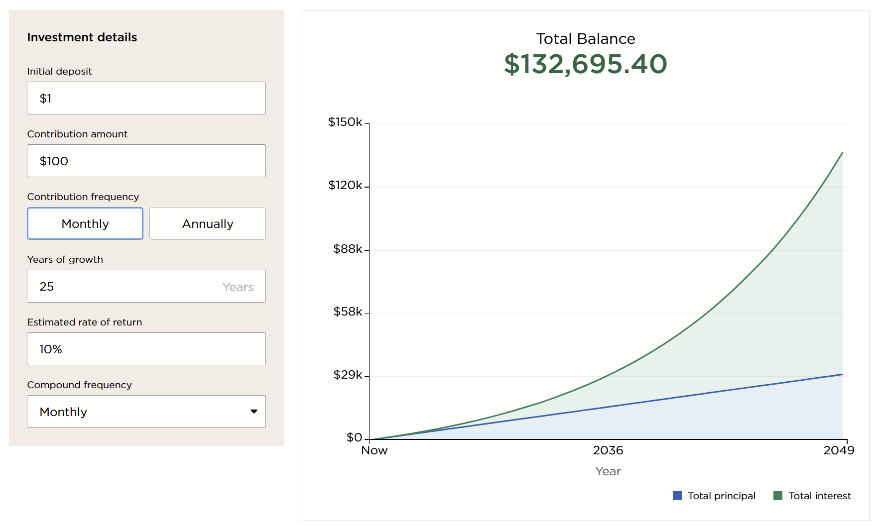Click the blue Total principal legend swatch

coord(677,496)
